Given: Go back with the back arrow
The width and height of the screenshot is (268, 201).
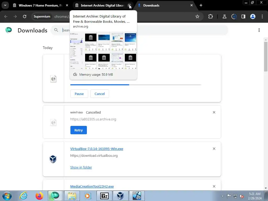Looking at the screenshot, I should [6, 16].
